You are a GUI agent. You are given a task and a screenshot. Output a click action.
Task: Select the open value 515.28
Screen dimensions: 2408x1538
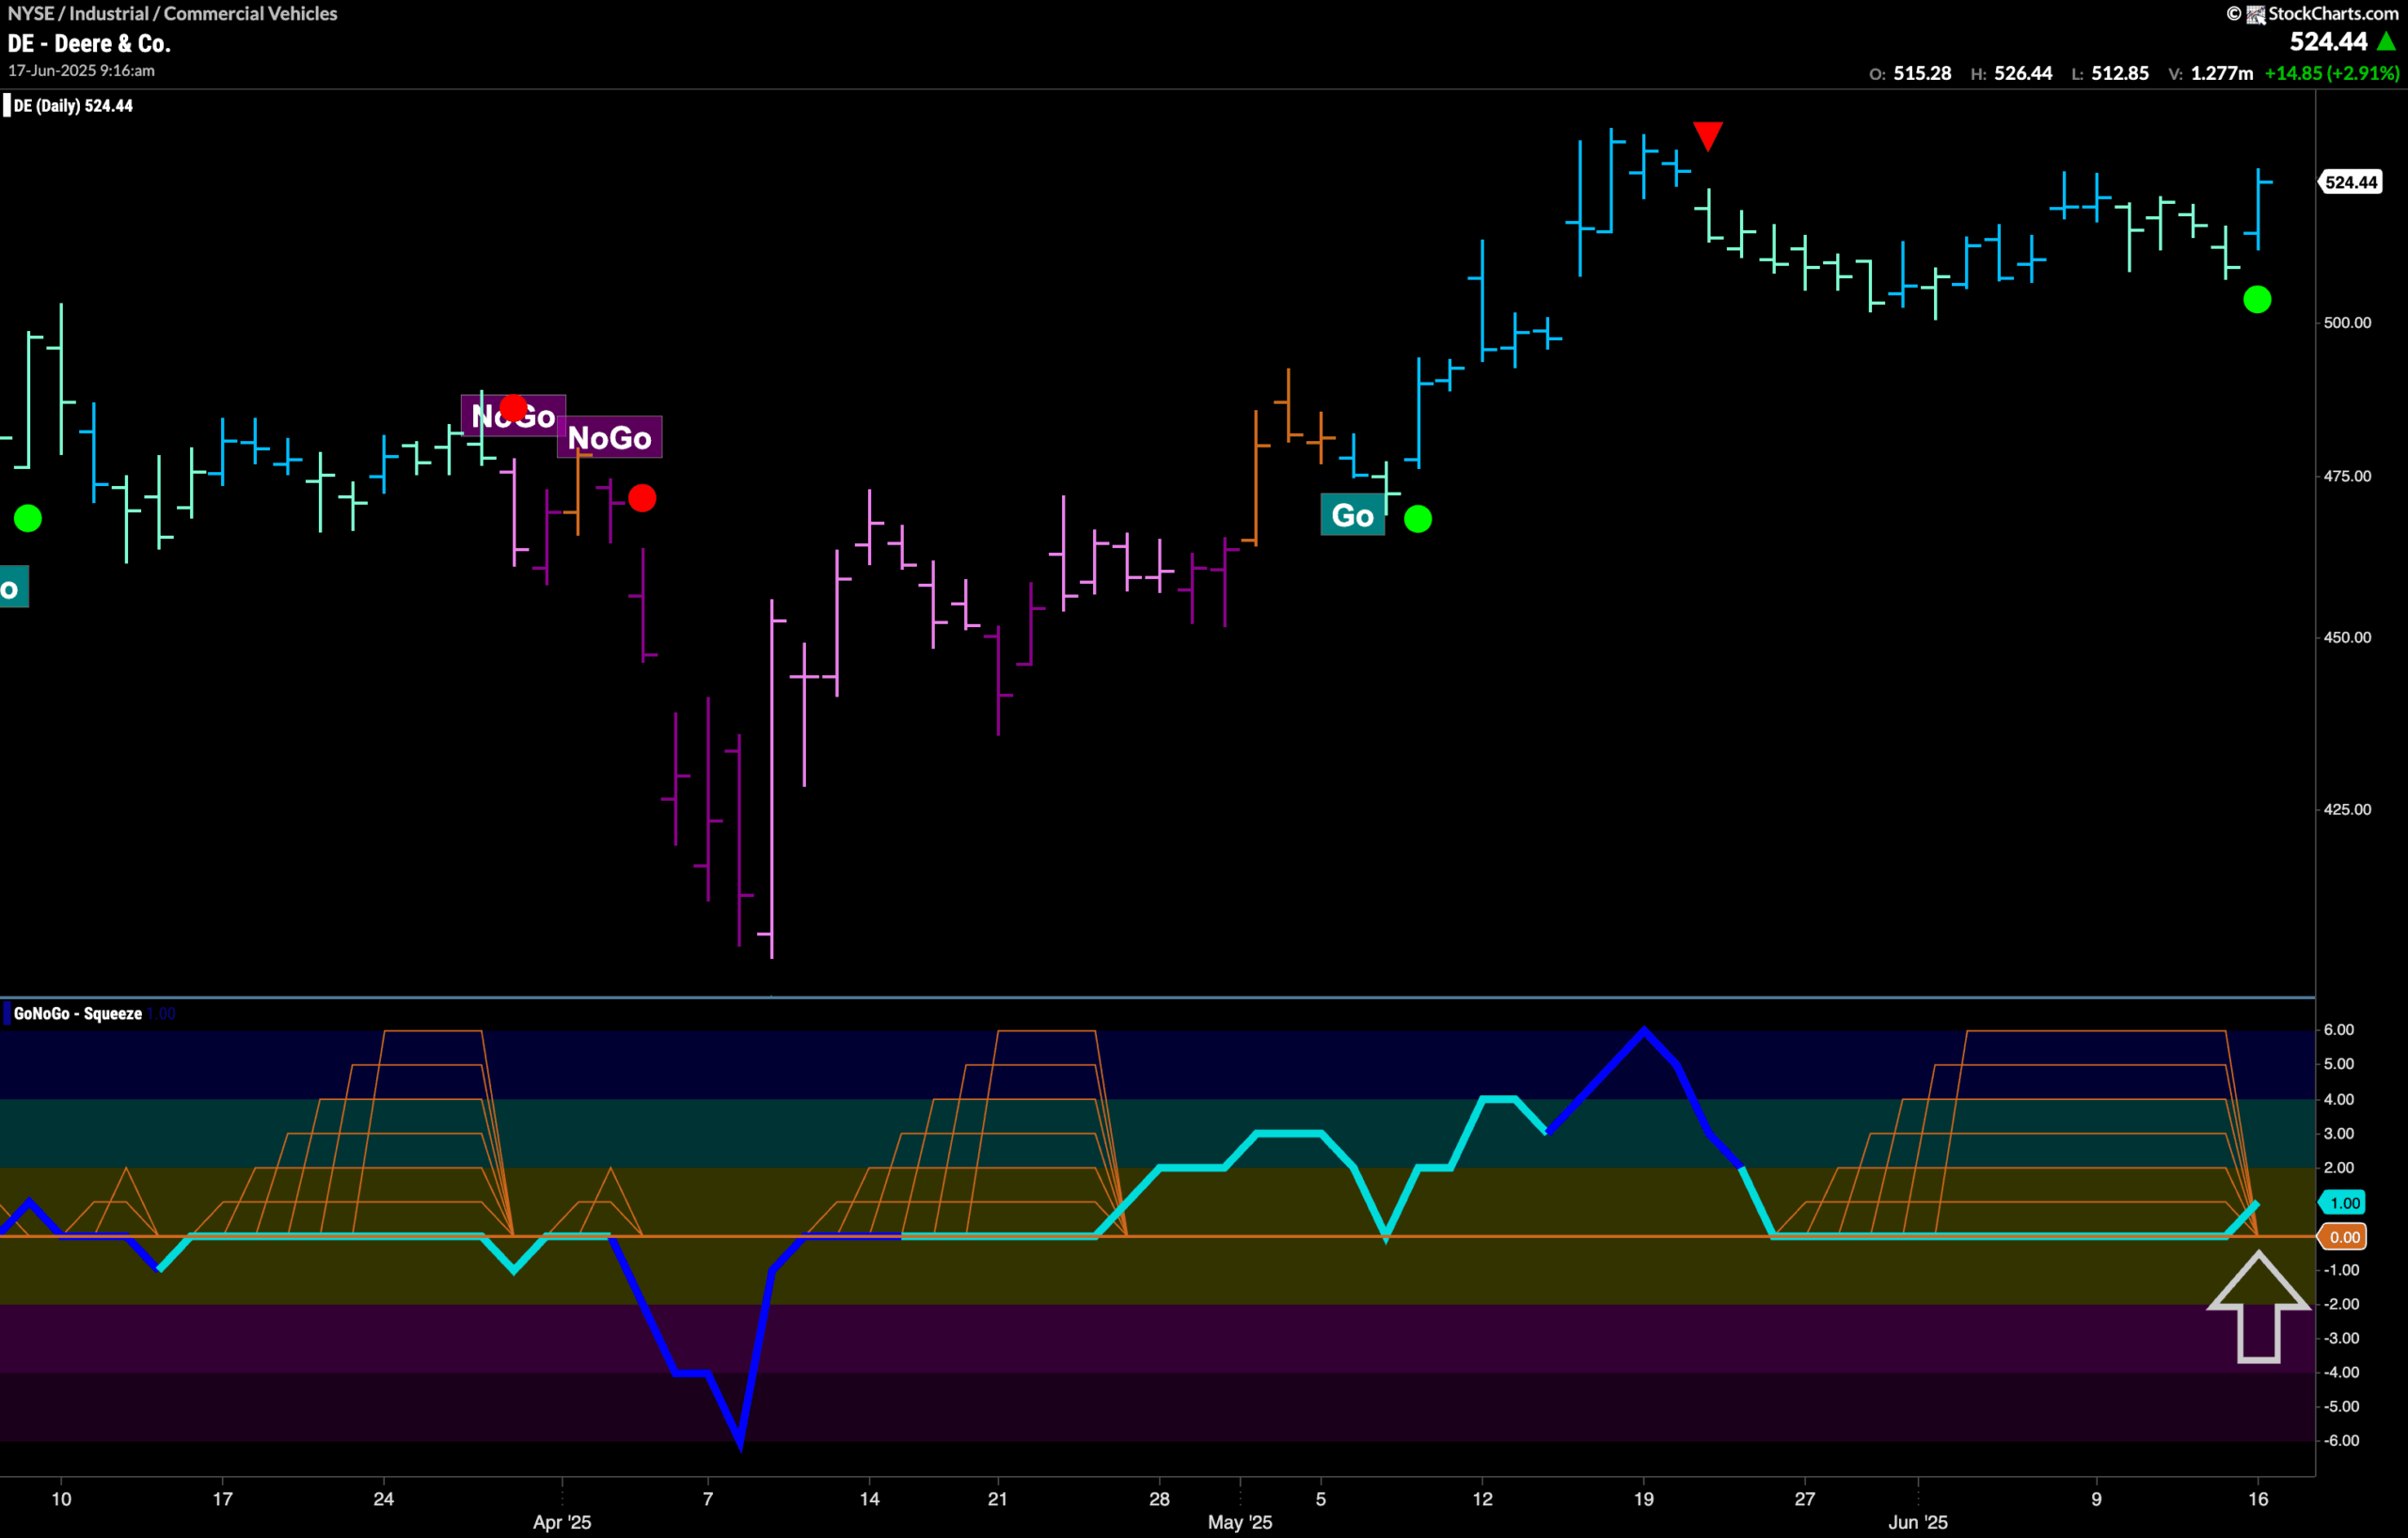click(1922, 73)
